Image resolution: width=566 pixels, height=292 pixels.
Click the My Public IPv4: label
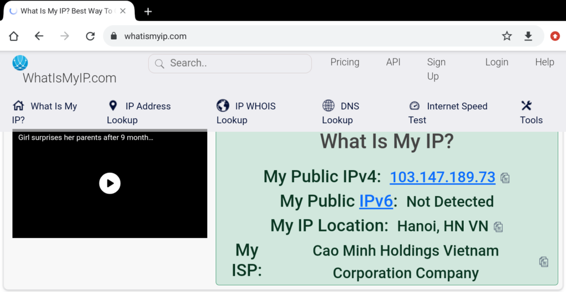pyautogui.click(x=322, y=177)
